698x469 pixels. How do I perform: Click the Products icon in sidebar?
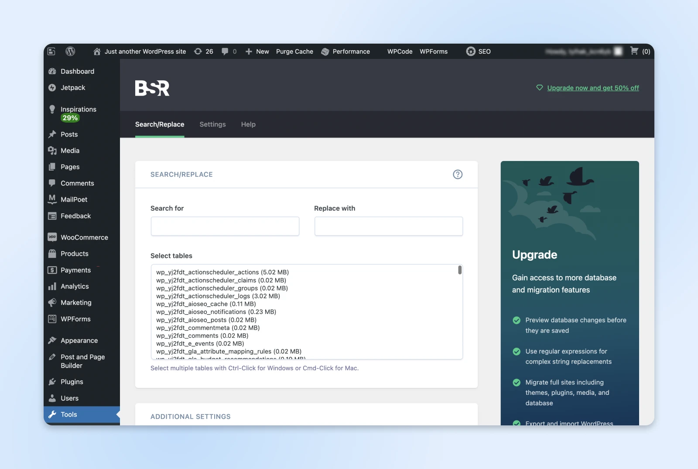[x=52, y=253]
